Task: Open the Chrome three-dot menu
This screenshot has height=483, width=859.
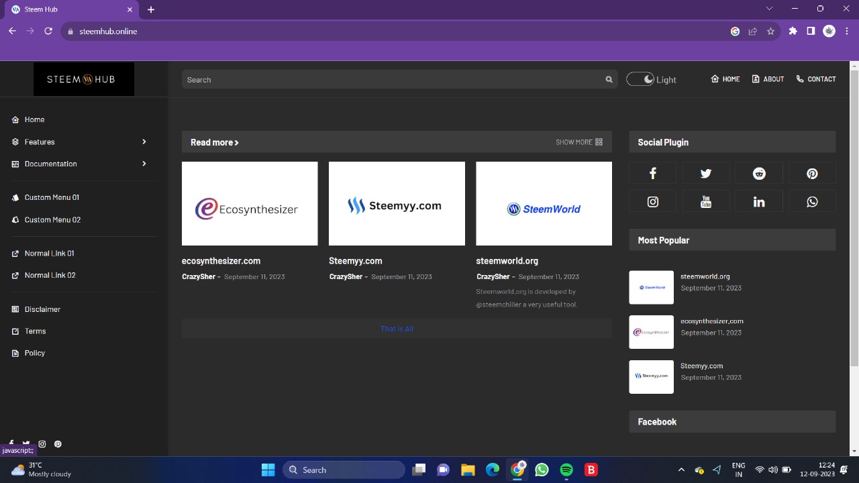Action: coord(847,31)
